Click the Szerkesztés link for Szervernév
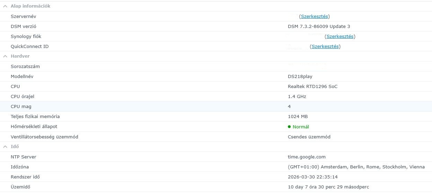This screenshot has height=195, width=432. tap(314, 16)
